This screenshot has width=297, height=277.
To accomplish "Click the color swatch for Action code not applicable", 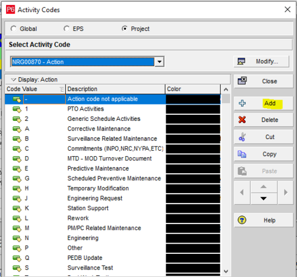I will tap(193, 100).
